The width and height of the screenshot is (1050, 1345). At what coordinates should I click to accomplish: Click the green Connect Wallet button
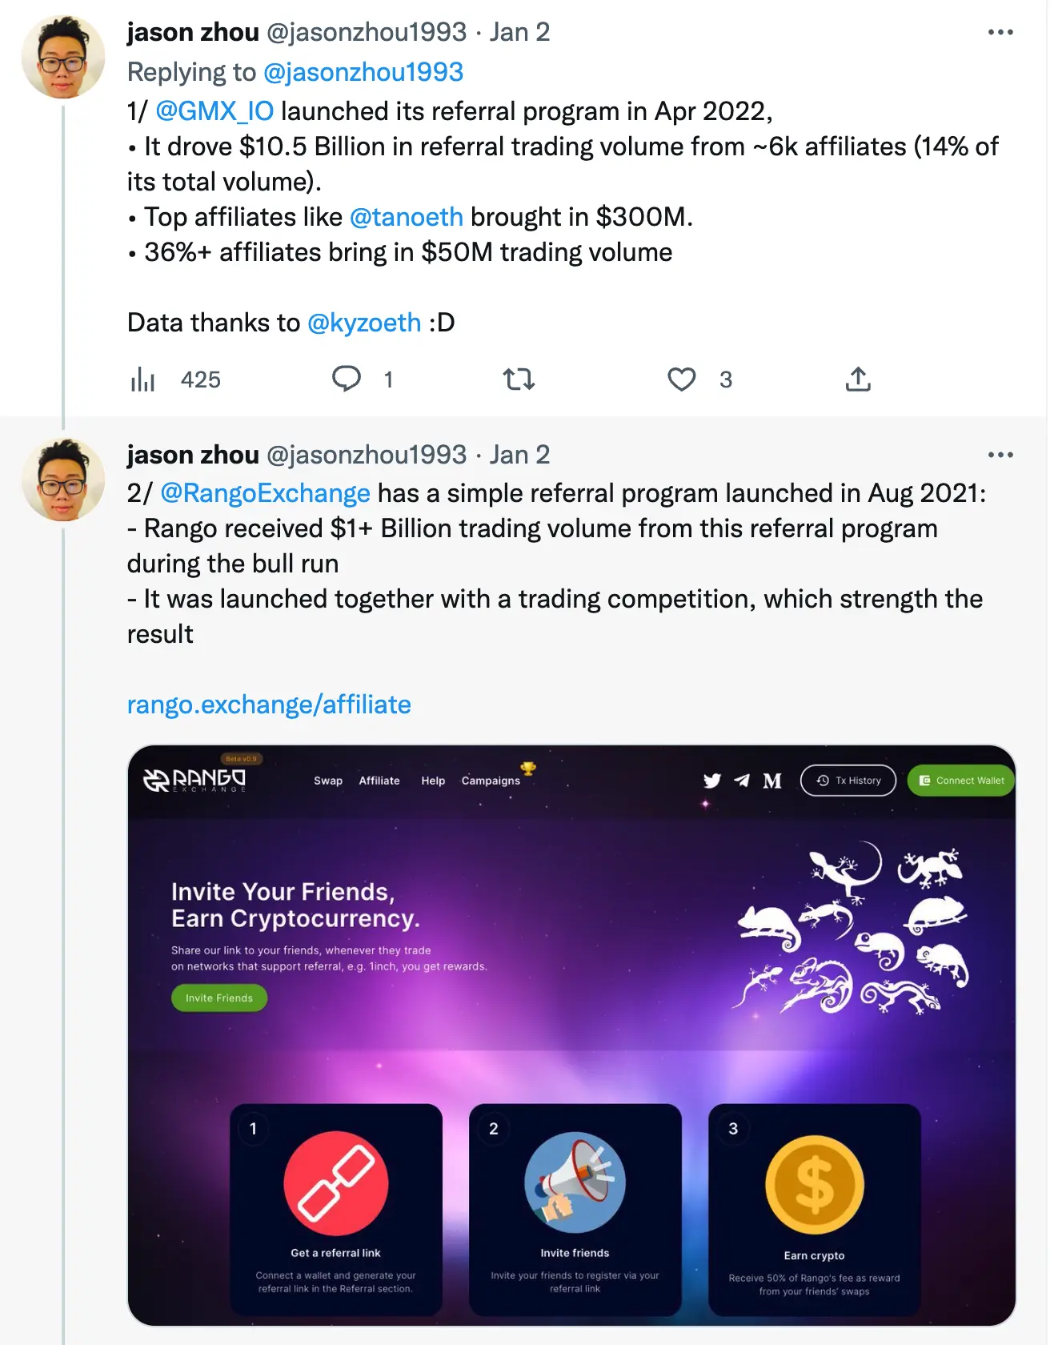point(960,780)
